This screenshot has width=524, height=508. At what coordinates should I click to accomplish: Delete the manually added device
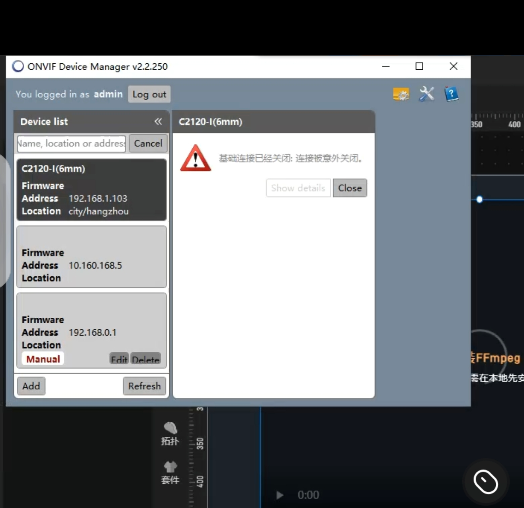tap(145, 359)
